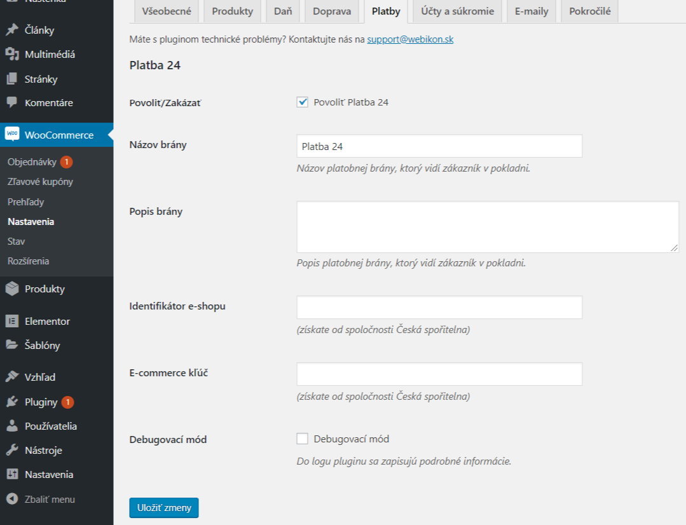Image resolution: width=686 pixels, height=525 pixels.
Task: Open the support@webikon.sk email link
Action: tap(411, 39)
